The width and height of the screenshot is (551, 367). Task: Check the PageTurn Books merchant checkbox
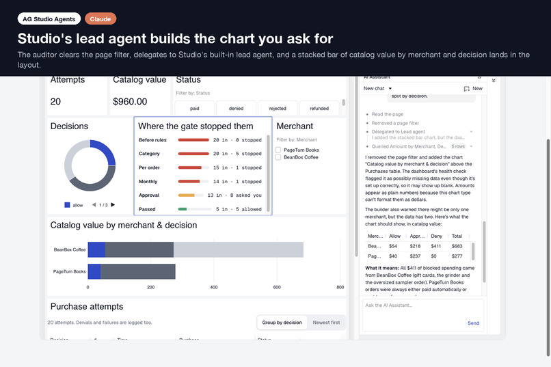pos(278,150)
